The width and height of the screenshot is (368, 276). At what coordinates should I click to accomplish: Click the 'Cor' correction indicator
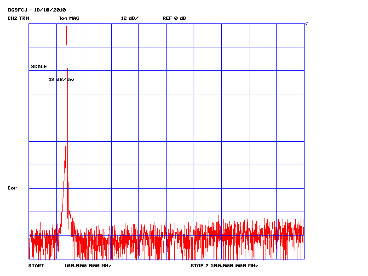click(12, 188)
